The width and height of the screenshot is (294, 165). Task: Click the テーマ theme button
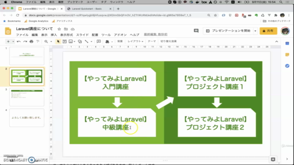pos(152,41)
